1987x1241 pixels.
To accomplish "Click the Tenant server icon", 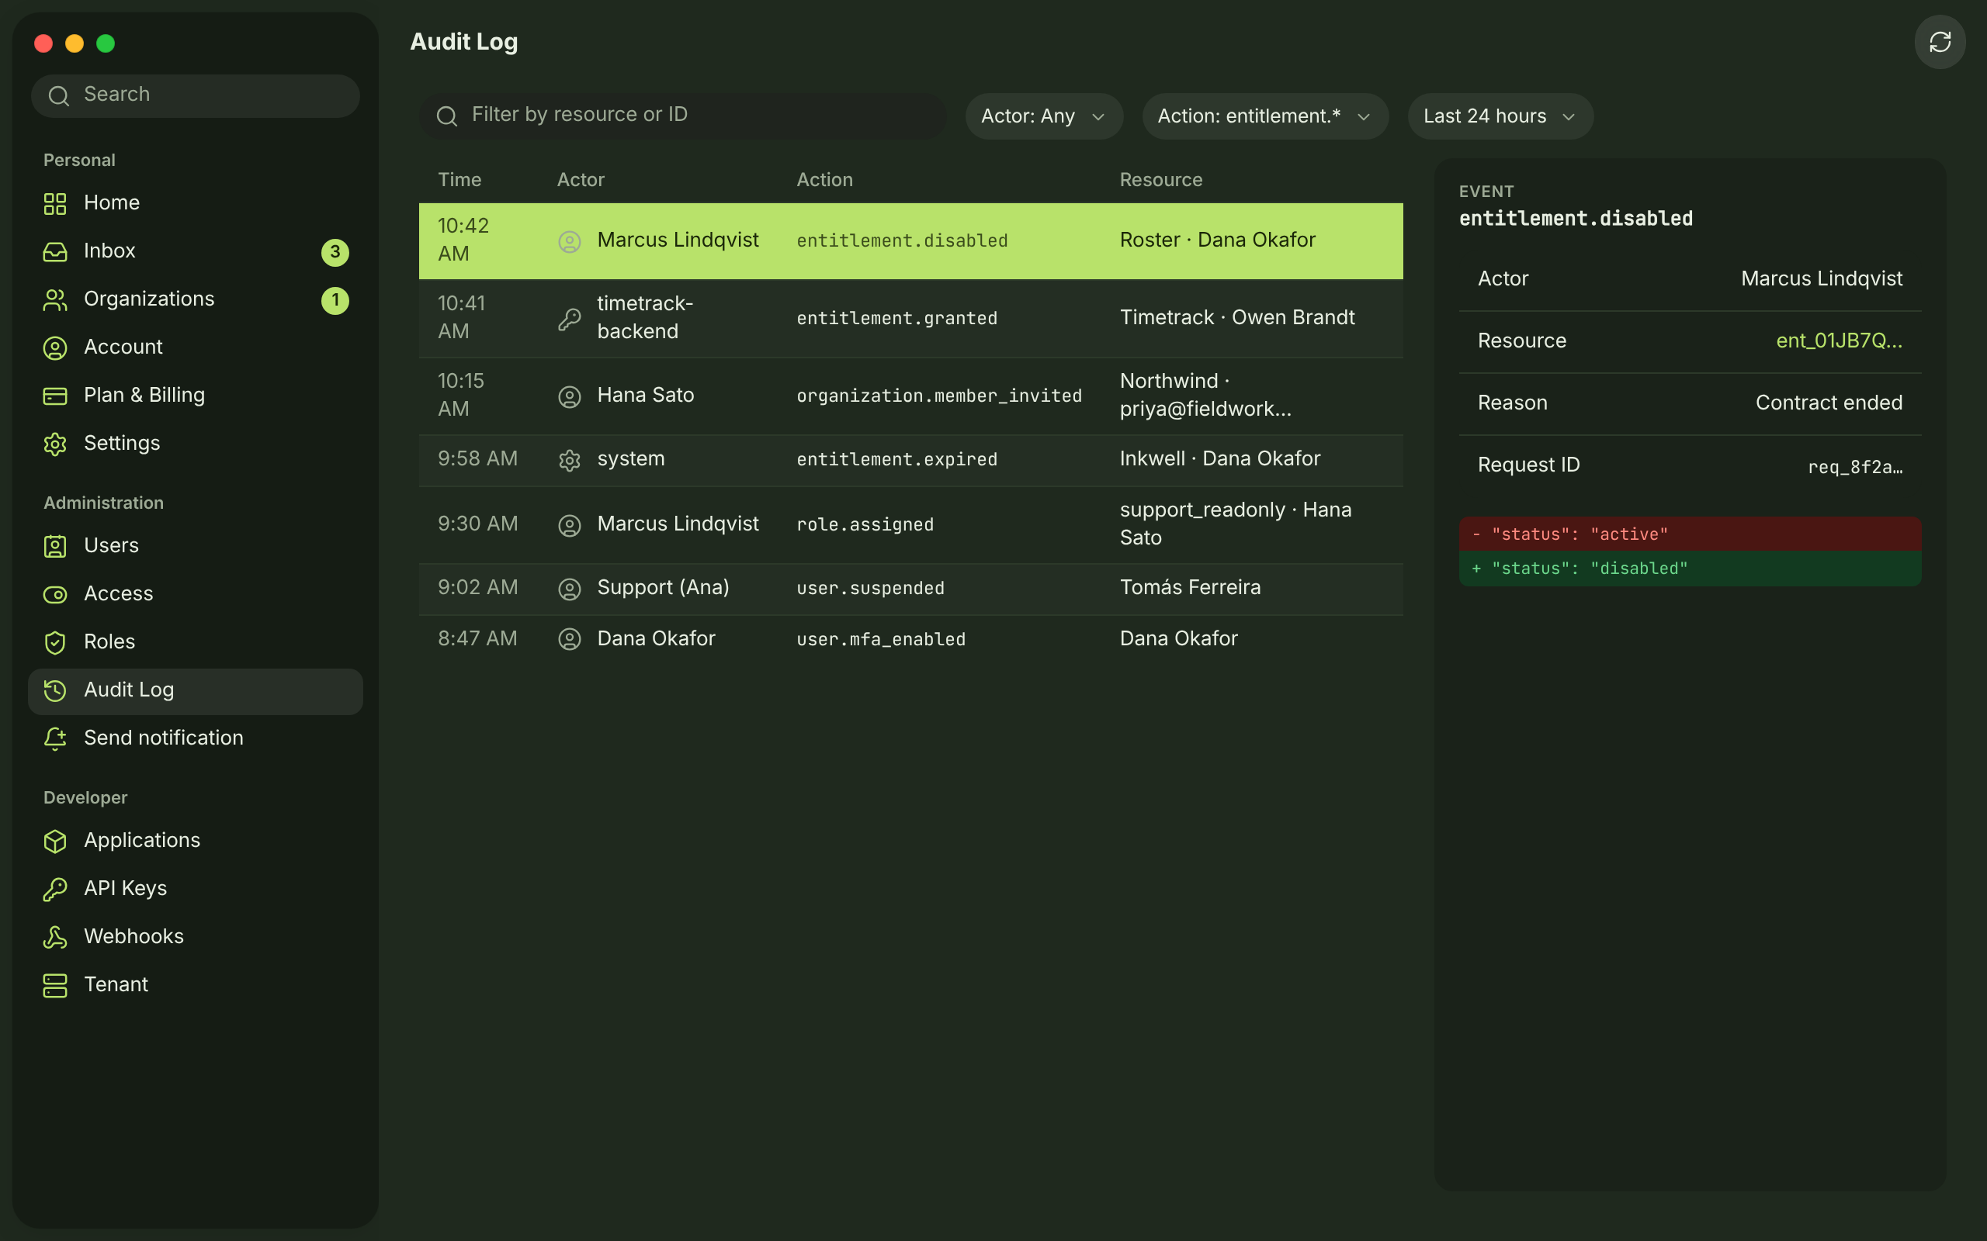I will tap(55, 986).
